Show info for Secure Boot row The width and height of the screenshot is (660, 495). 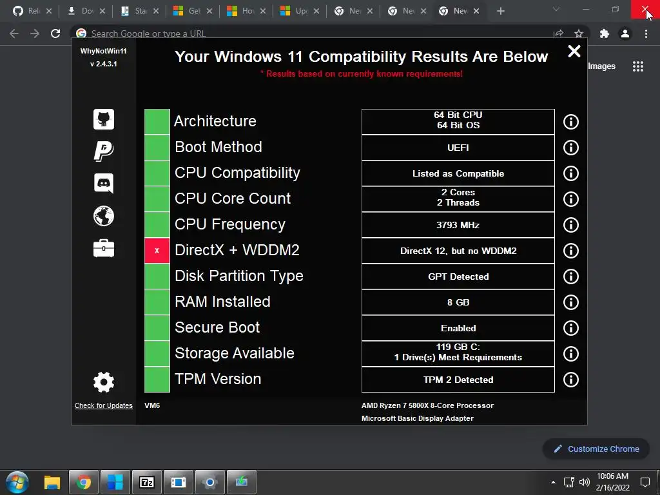pos(571,328)
